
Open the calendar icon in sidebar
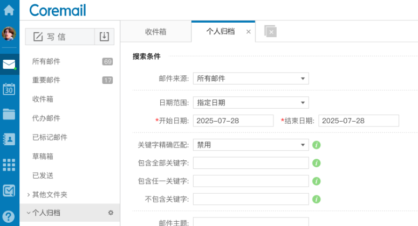(x=9, y=89)
